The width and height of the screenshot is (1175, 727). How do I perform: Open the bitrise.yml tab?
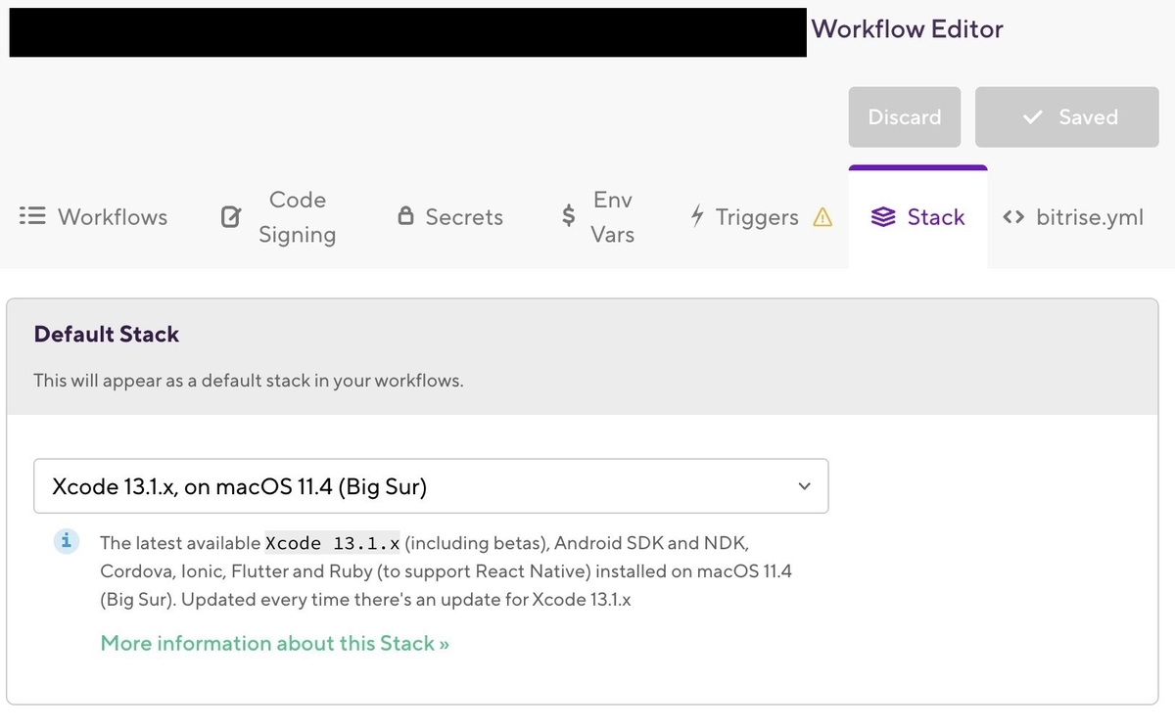point(1073,217)
